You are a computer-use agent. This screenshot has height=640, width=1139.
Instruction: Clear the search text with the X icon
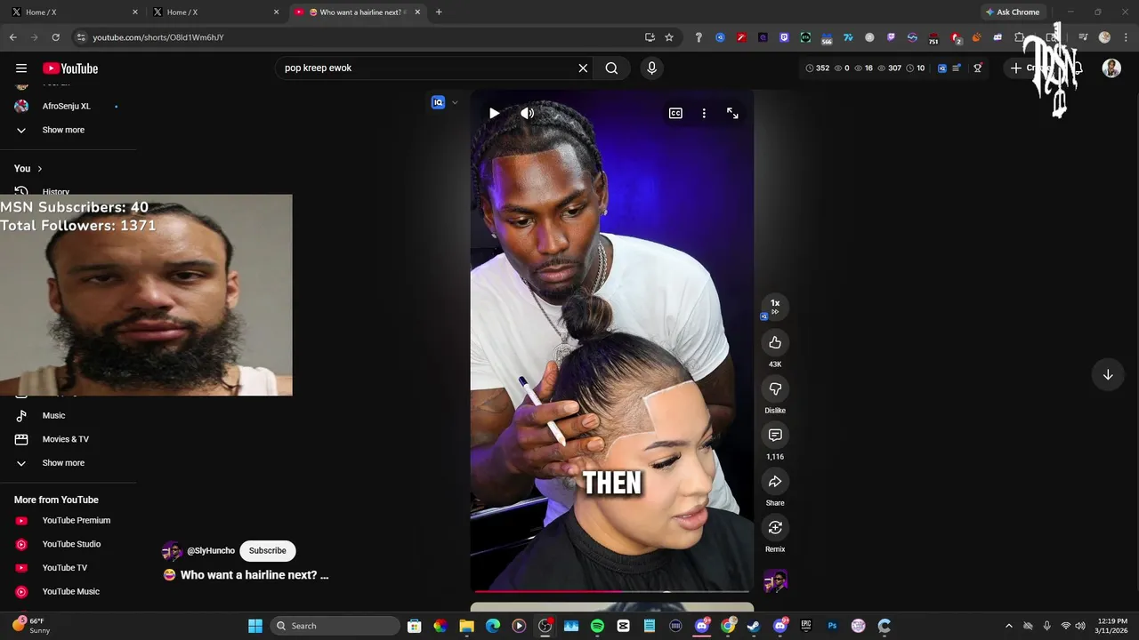[583, 68]
